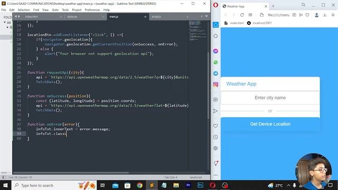Open settings gear in Opera sidebar

click(215, 148)
